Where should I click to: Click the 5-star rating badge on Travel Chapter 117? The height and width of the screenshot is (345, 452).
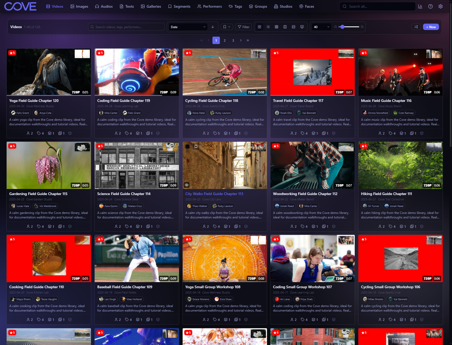(276, 53)
